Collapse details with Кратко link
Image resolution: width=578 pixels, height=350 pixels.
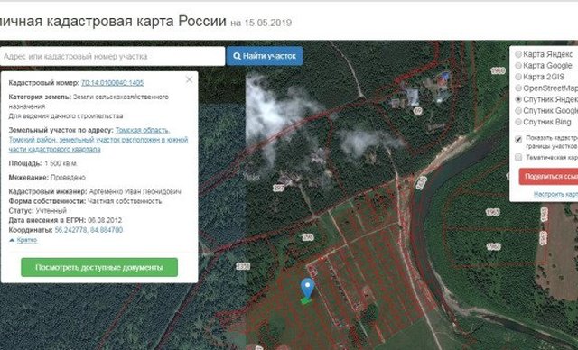coord(27,240)
